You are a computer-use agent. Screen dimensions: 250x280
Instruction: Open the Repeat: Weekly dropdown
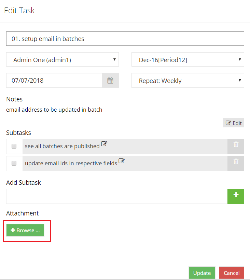click(x=188, y=80)
